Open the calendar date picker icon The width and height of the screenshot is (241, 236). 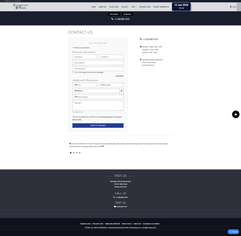pyautogui.click(x=121, y=91)
